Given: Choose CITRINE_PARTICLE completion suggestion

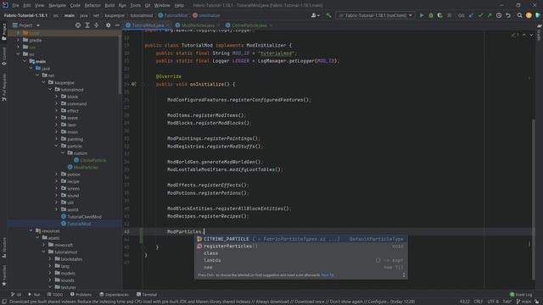Looking at the screenshot, I should coord(300,239).
